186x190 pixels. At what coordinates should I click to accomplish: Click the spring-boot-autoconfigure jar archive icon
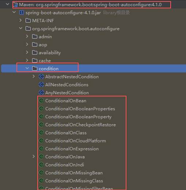pyautogui.click(x=22, y=12)
